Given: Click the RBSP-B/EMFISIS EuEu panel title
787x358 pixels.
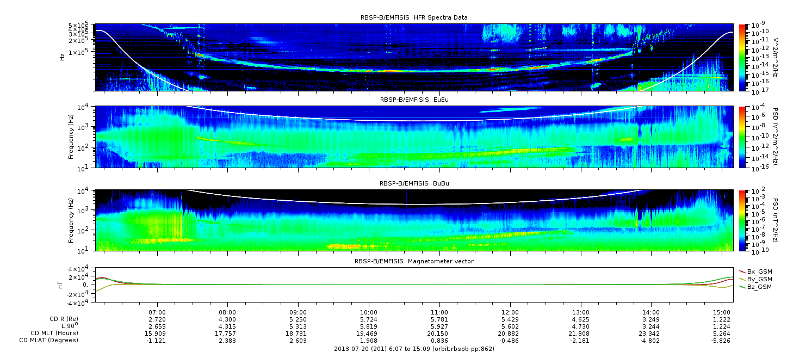Looking at the screenshot, I should point(414,100).
